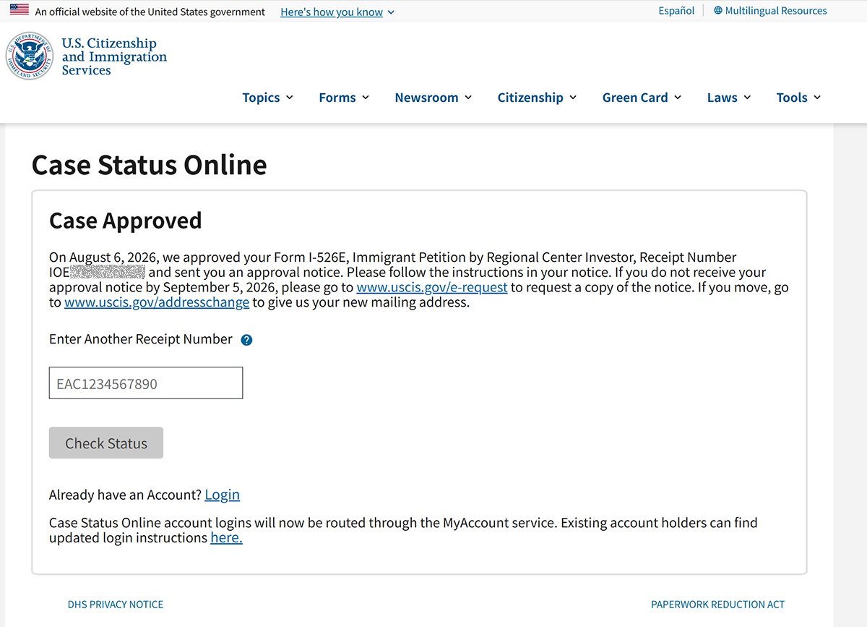Open the Laws navigation menu
The image size is (867, 627).
tap(730, 98)
